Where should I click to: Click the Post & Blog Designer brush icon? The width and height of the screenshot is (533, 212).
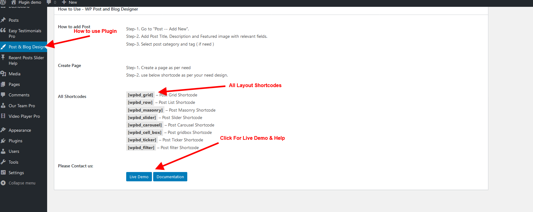(x=3, y=47)
